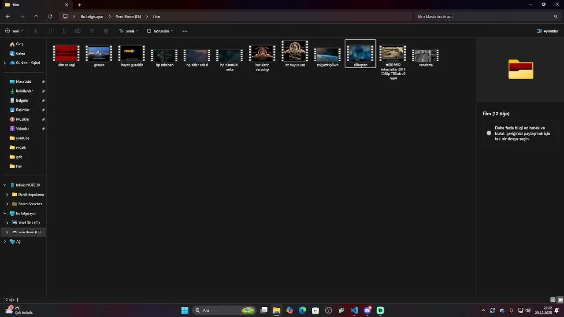The image size is (564, 317).
Task: Click the taskbar Ara search box
Action: (x=225, y=310)
